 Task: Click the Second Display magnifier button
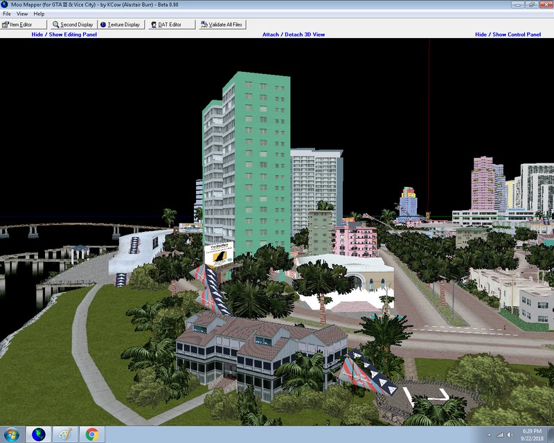coord(73,24)
